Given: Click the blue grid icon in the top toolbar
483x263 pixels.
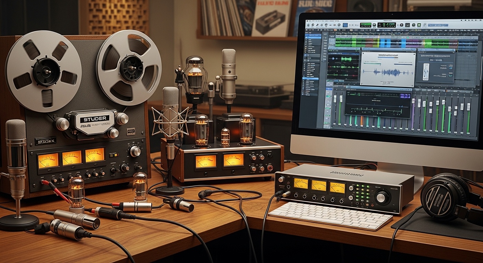Looking at the screenshot, I should coord(345,25).
